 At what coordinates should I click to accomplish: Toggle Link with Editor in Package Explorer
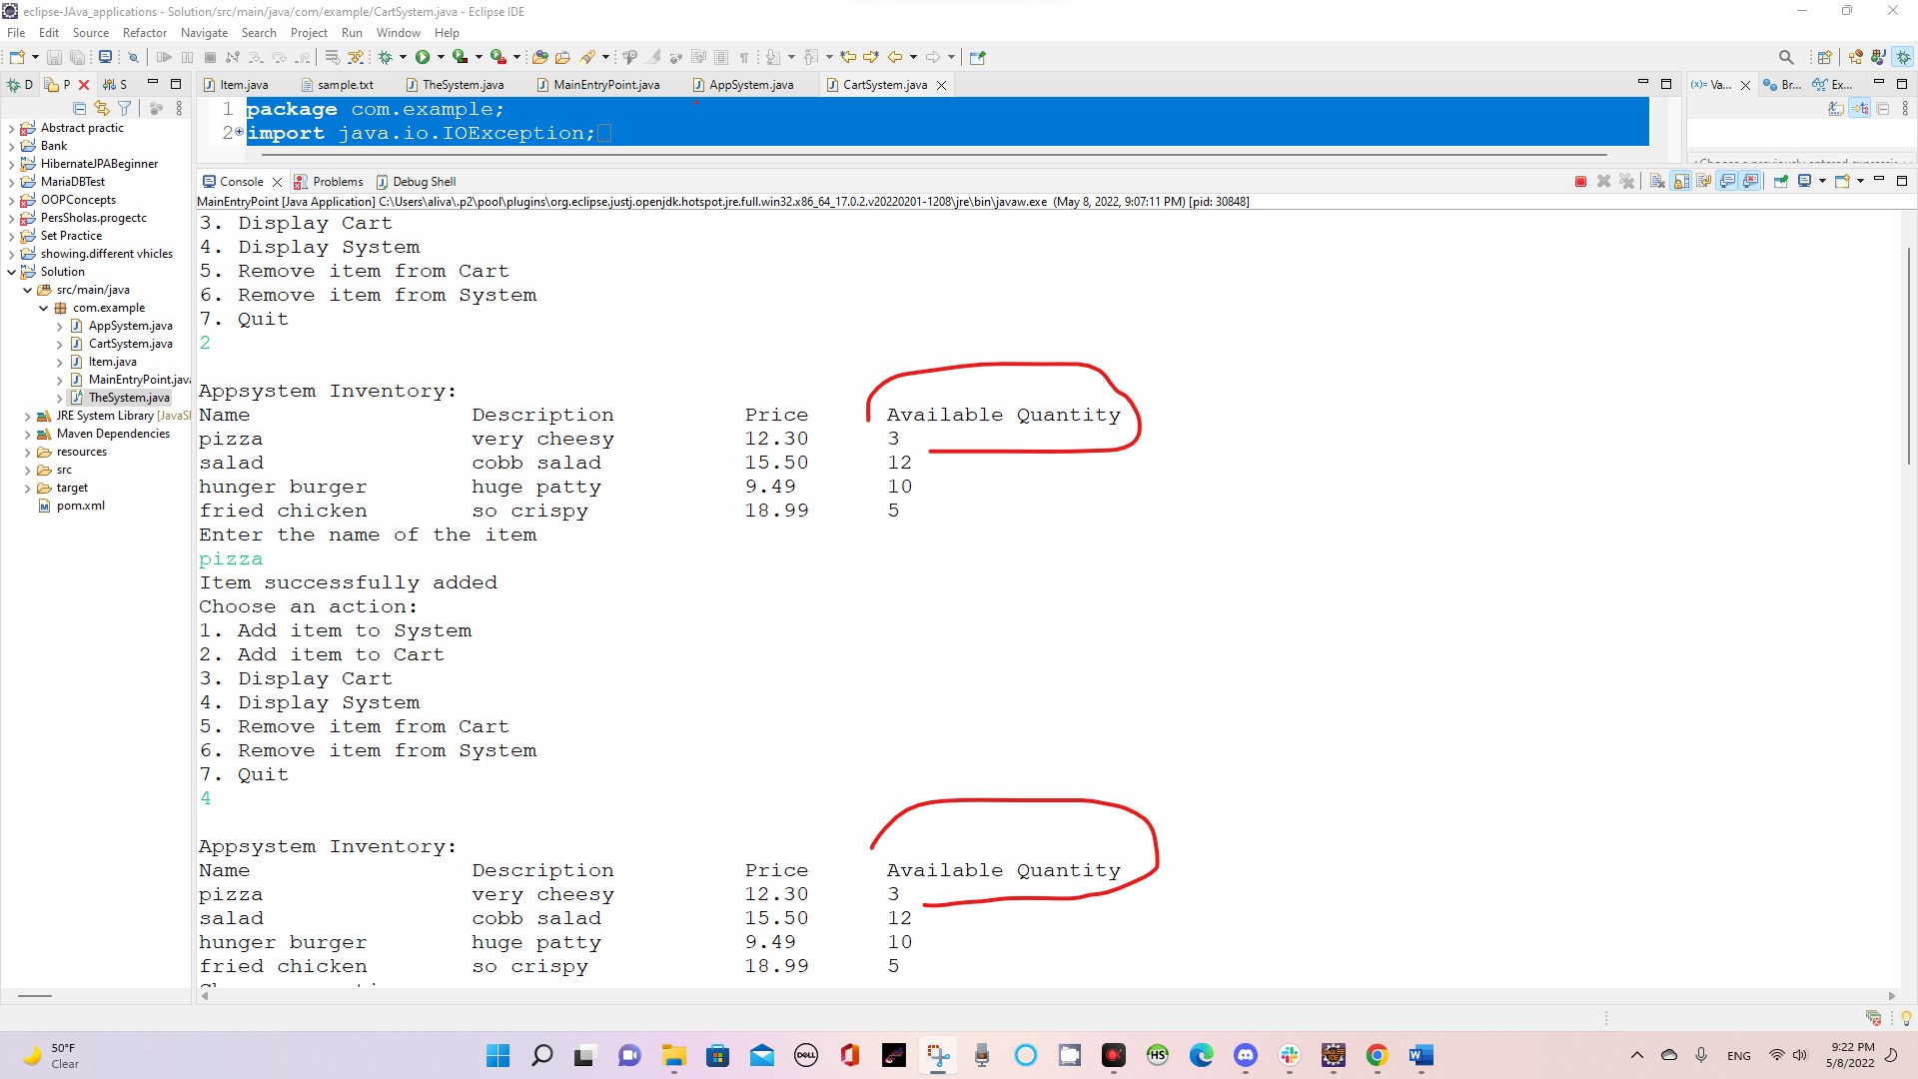[102, 108]
